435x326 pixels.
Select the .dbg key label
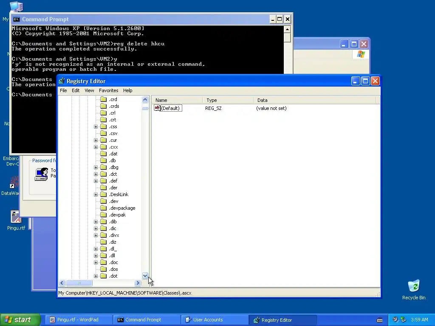pyautogui.click(x=113, y=167)
